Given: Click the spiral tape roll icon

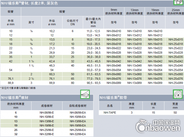Looking at the screenshot, I should point(178,94).
